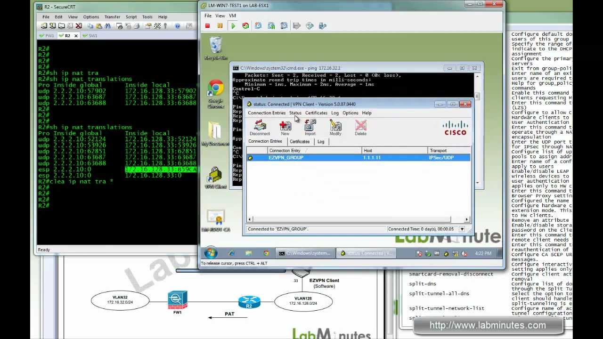Switch to VPN Client Log tab

[x=321, y=142]
